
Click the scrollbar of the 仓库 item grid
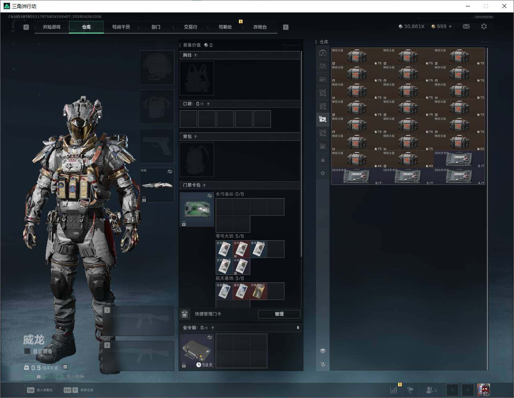point(488,209)
